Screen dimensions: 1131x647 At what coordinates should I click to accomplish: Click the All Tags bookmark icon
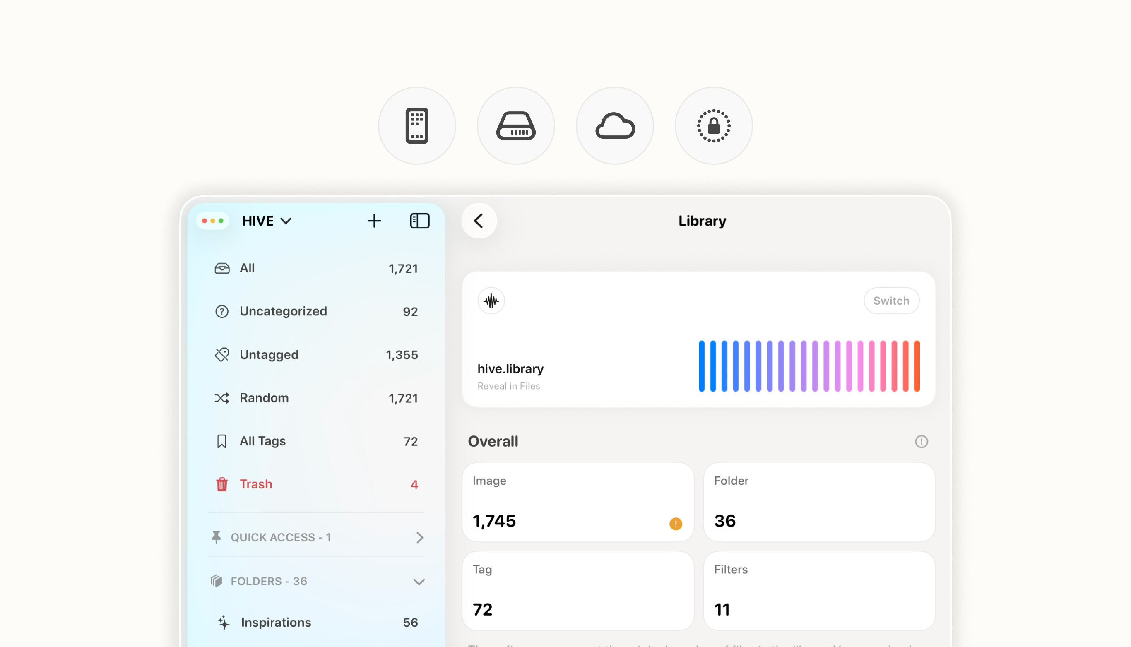[222, 441]
